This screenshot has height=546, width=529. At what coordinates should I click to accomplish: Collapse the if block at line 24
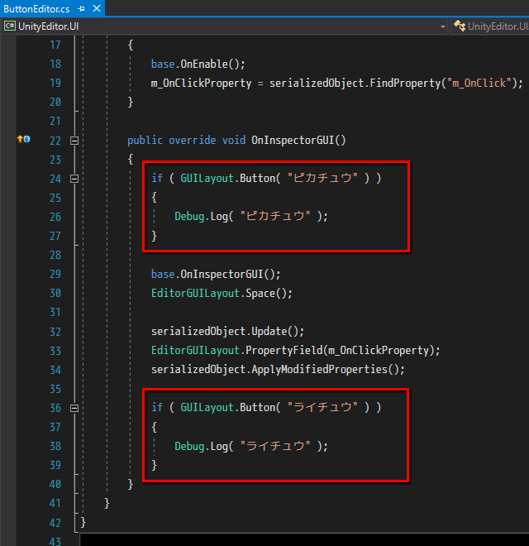pos(74,179)
